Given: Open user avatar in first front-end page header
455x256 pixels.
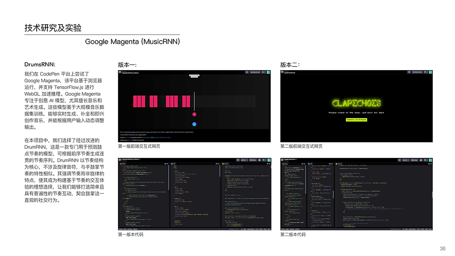Looking at the screenshot, I should click(x=268, y=72).
